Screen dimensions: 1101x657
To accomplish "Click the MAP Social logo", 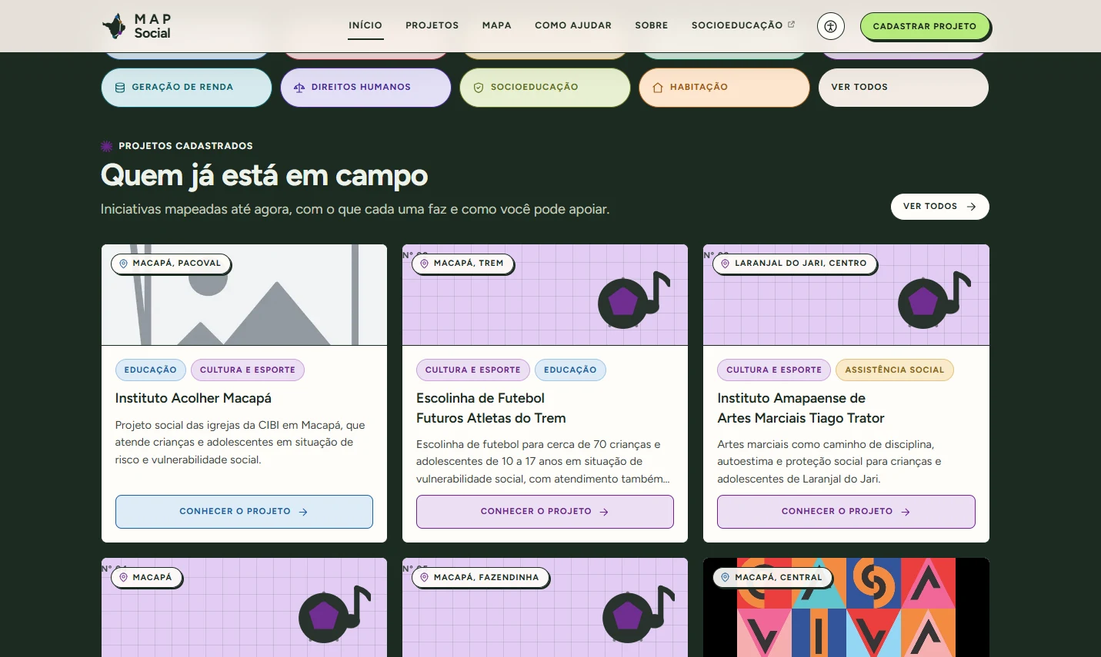I will pos(137,26).
